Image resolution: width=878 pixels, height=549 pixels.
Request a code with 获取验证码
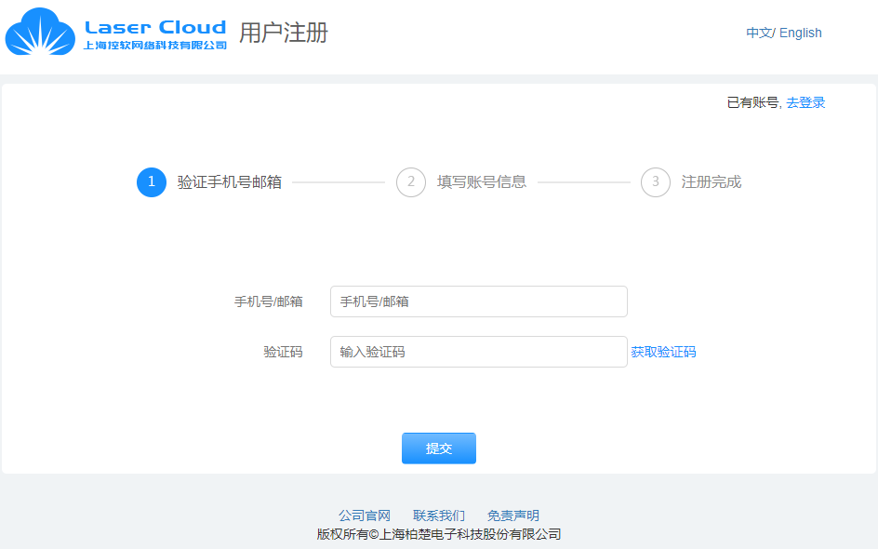point(663,352)
